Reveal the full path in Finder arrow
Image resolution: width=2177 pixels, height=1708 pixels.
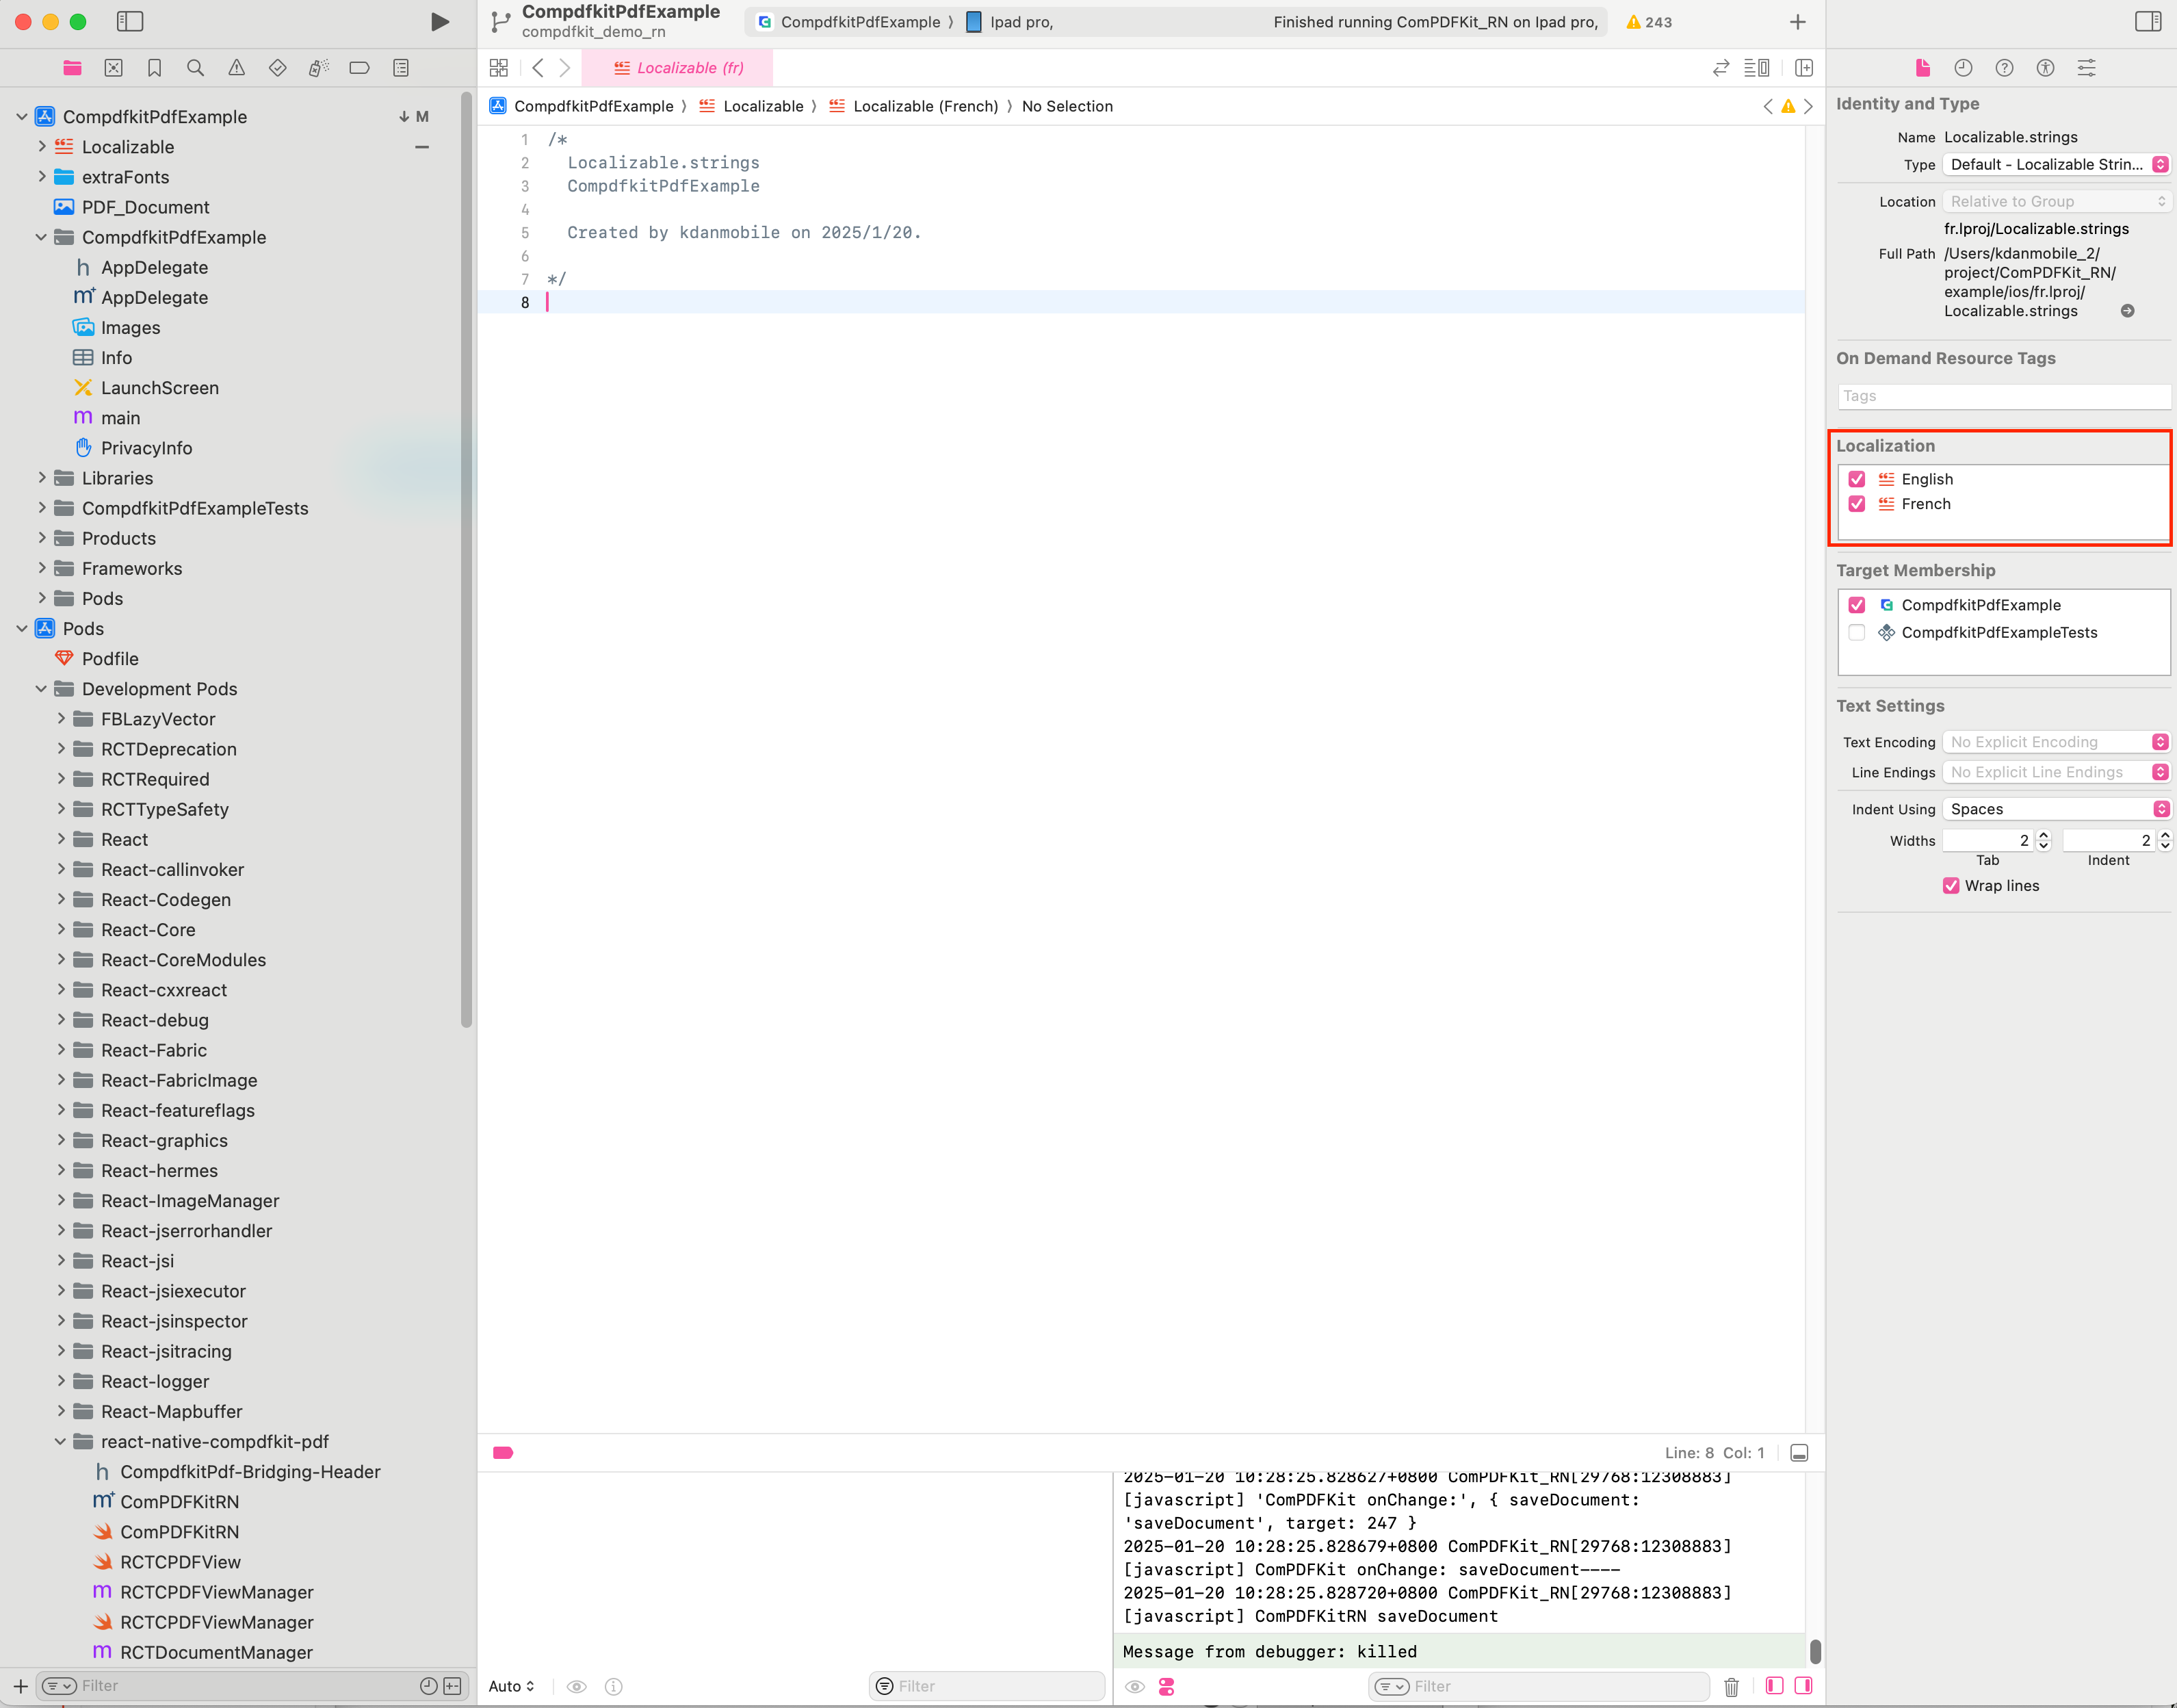2128,311
